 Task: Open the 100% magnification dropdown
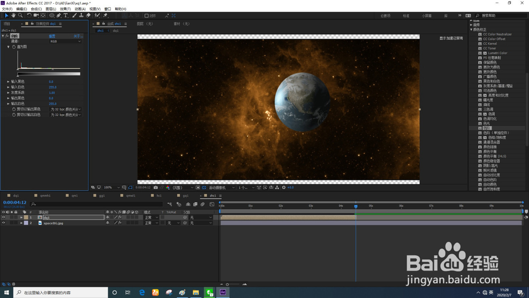(x=111, y=187)
